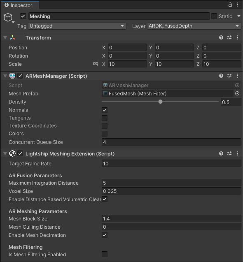Open the Layer dropdown ARDK_FusedDepth
243x262 pixels.
194,26
